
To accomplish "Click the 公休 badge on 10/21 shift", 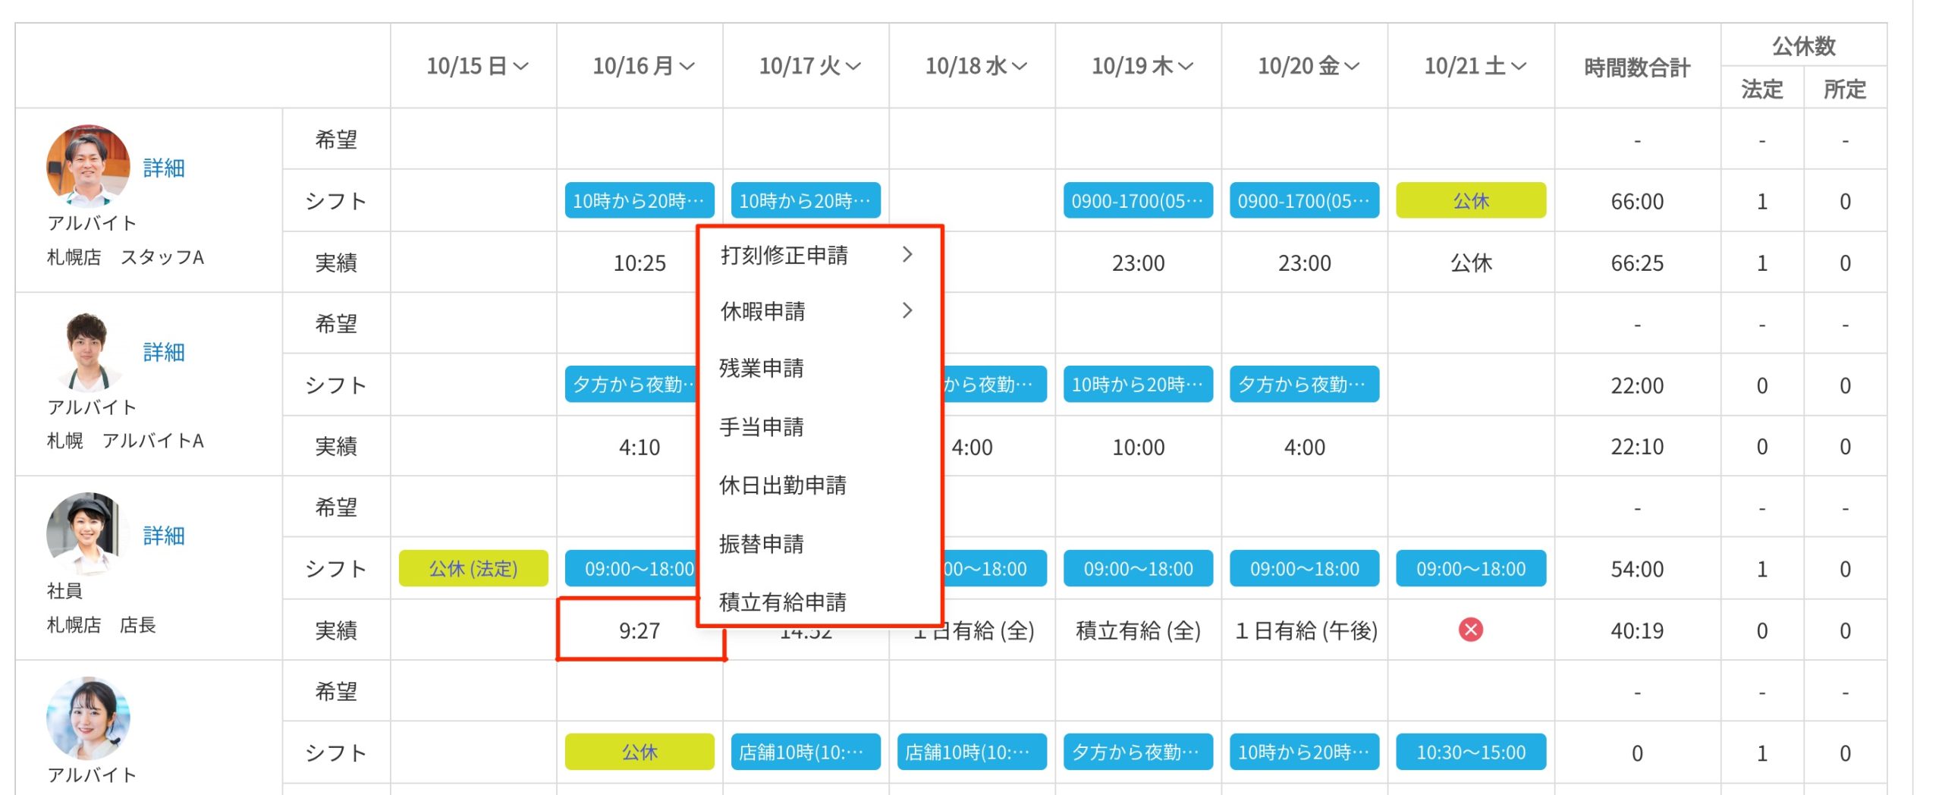I will pyautogui.click(x=1470, y=201).
